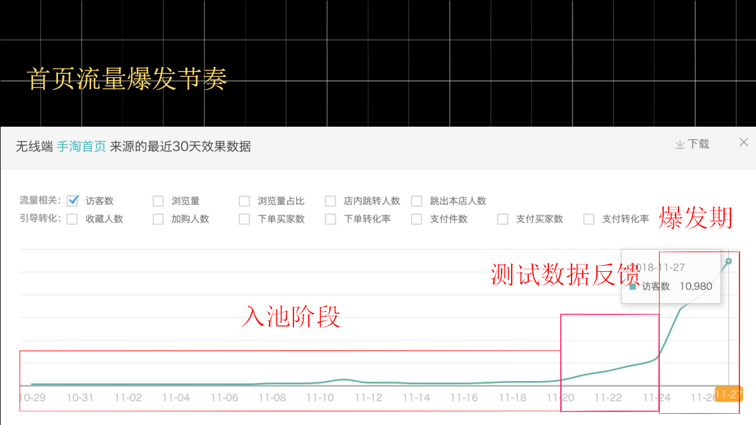Screen dimensions: 756x425
Task: Click the 10-29 axis date label
Action: pyautogui.click(x=32, y=398)
